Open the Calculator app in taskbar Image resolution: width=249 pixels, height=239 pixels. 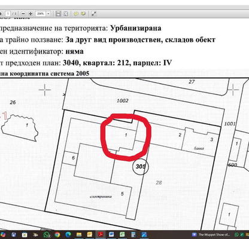point(133,235)
